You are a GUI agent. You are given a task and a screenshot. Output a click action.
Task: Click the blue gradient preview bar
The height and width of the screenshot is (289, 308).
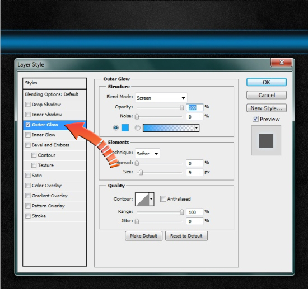click(169, 128)
